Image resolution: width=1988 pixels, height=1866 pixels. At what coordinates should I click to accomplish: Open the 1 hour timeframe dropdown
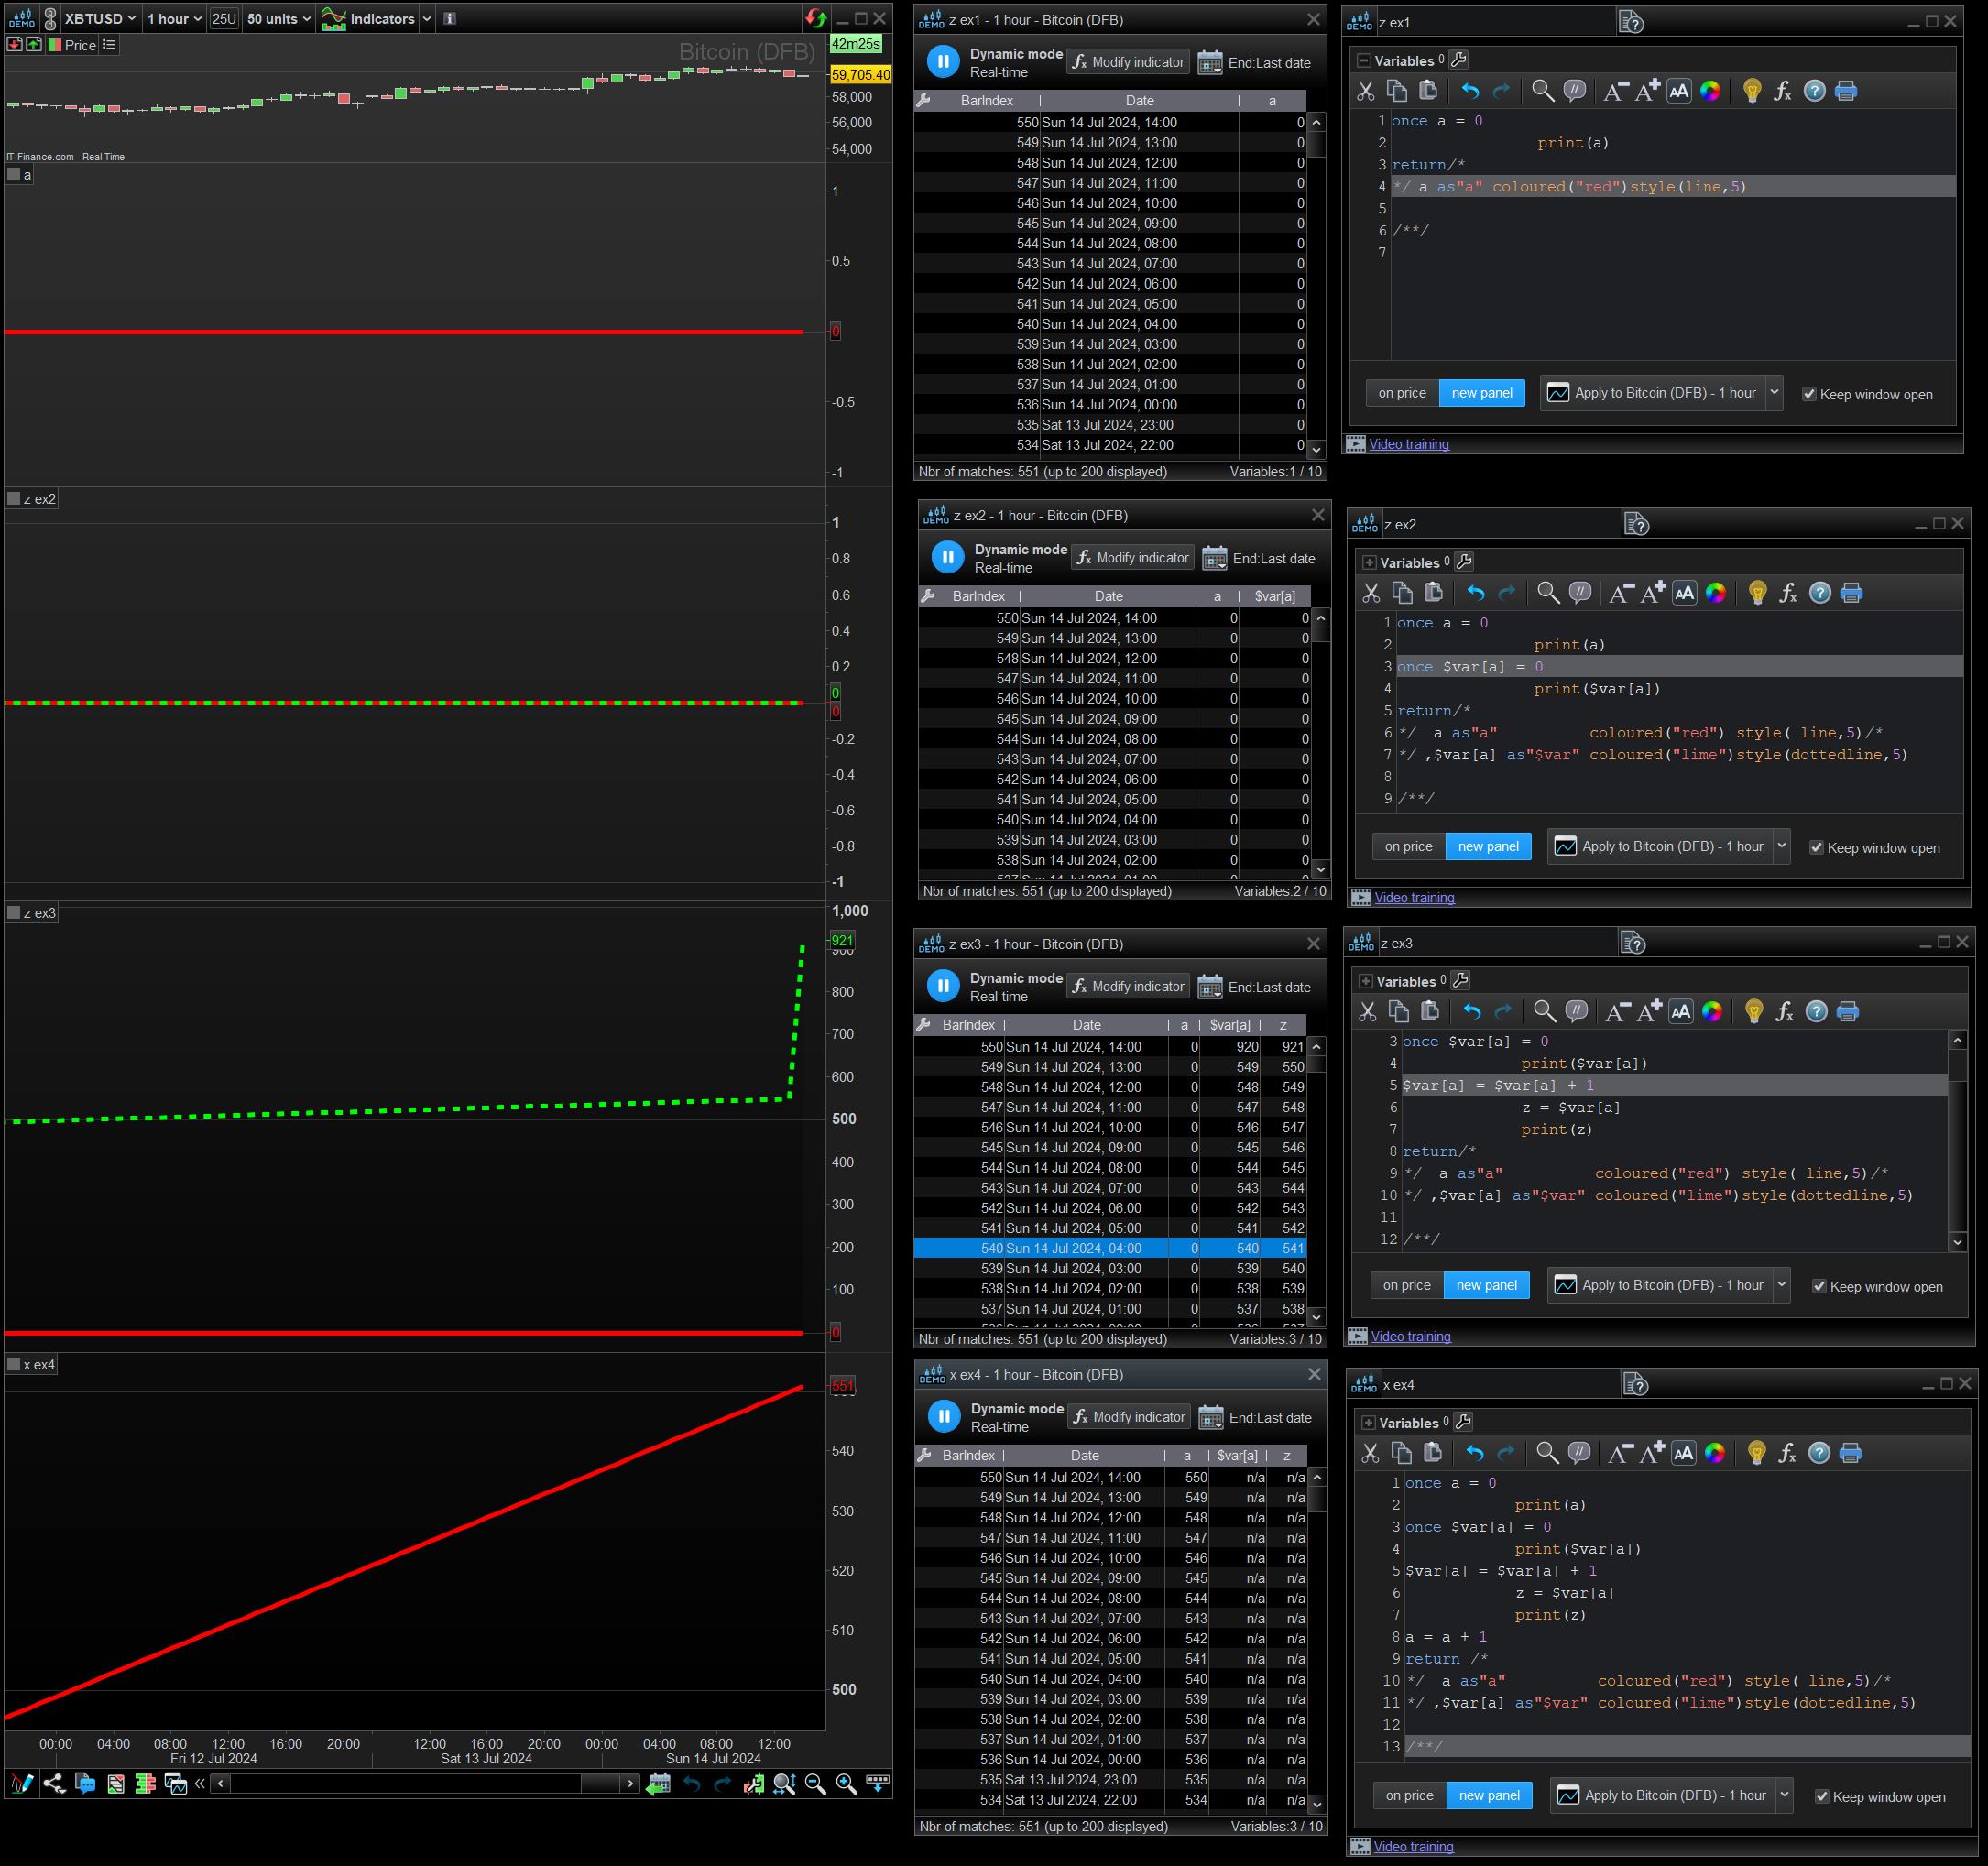(x=175, y=19)
